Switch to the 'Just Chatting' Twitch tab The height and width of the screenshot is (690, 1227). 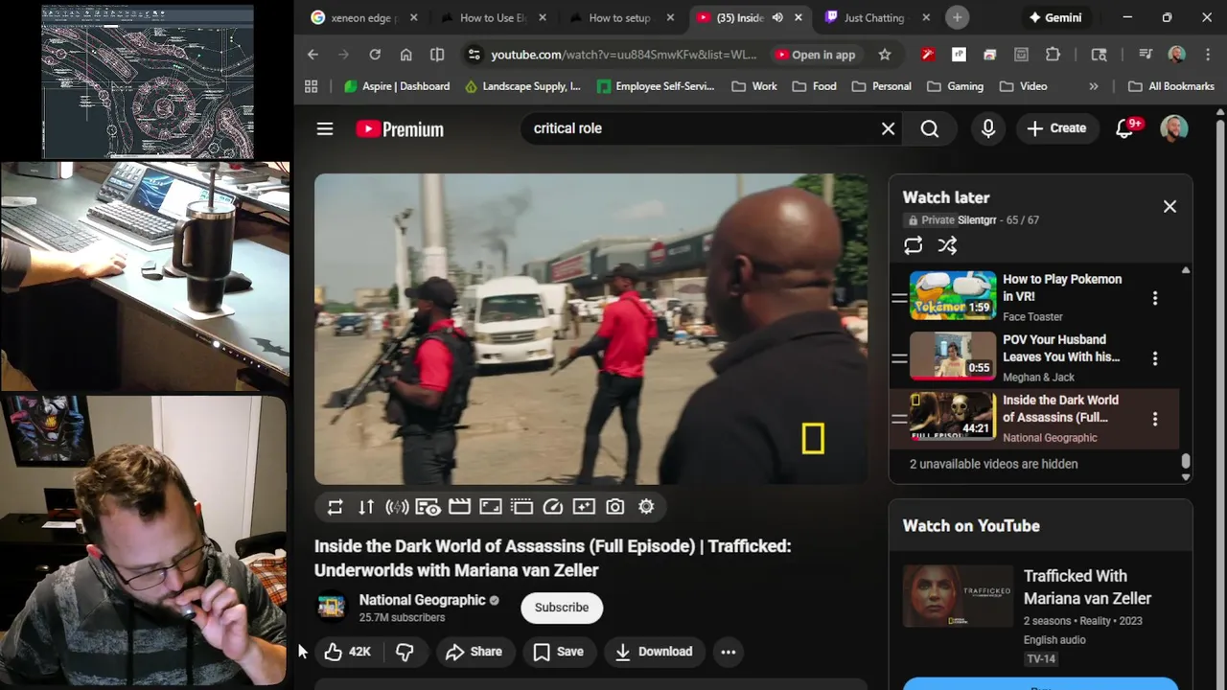(x=877, y=17)
